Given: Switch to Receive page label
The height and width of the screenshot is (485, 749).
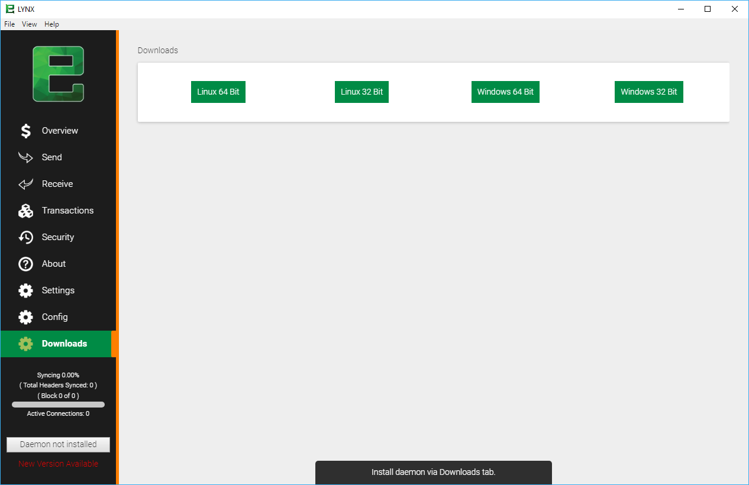Looking at the screenshot, I should (x=57, y=184).
